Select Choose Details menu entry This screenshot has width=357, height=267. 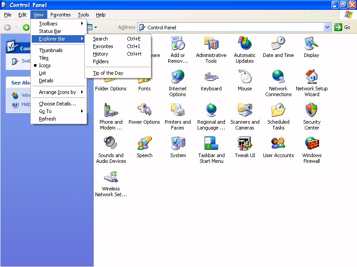click(59, 104)
